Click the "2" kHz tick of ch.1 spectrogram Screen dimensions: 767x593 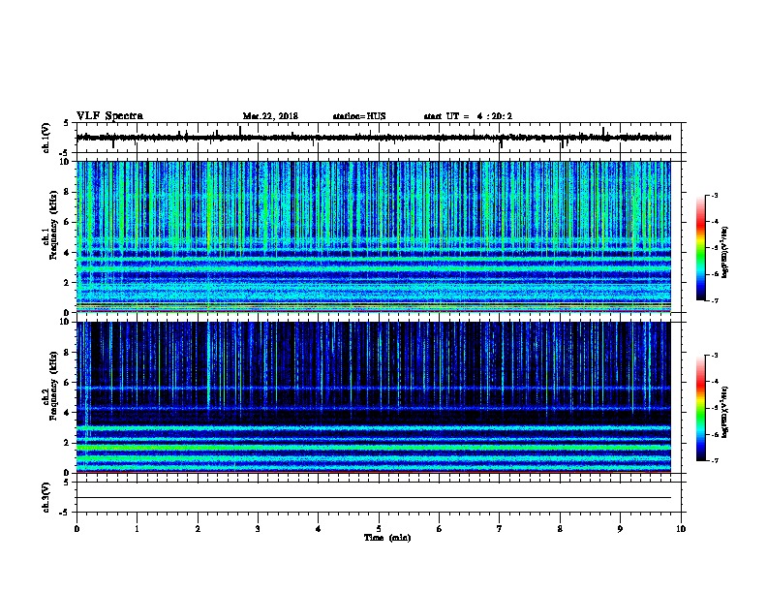pos(67,283)
